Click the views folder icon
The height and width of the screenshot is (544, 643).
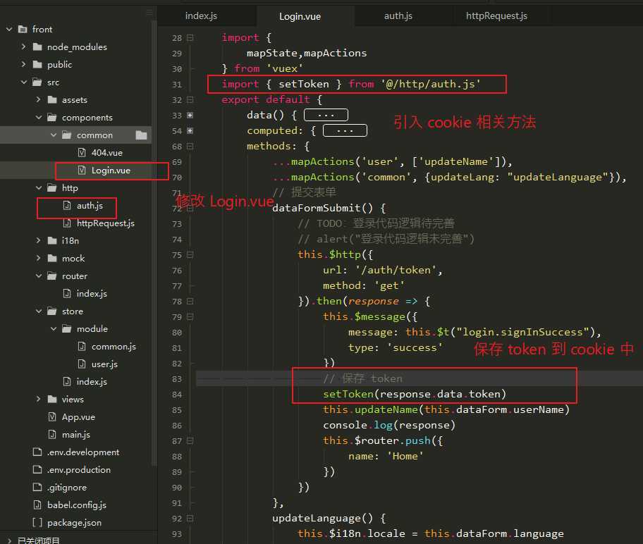[x=52, y=400]
